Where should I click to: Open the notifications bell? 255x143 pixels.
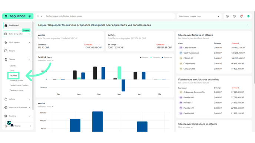tap(241, 16)
